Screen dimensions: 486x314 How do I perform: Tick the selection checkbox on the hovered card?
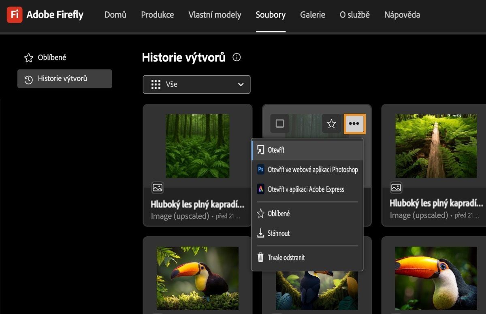[280, 124]
